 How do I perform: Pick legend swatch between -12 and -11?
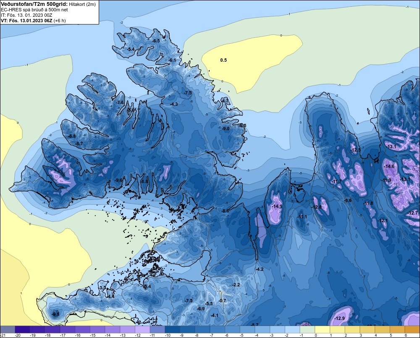click(142, 330)
